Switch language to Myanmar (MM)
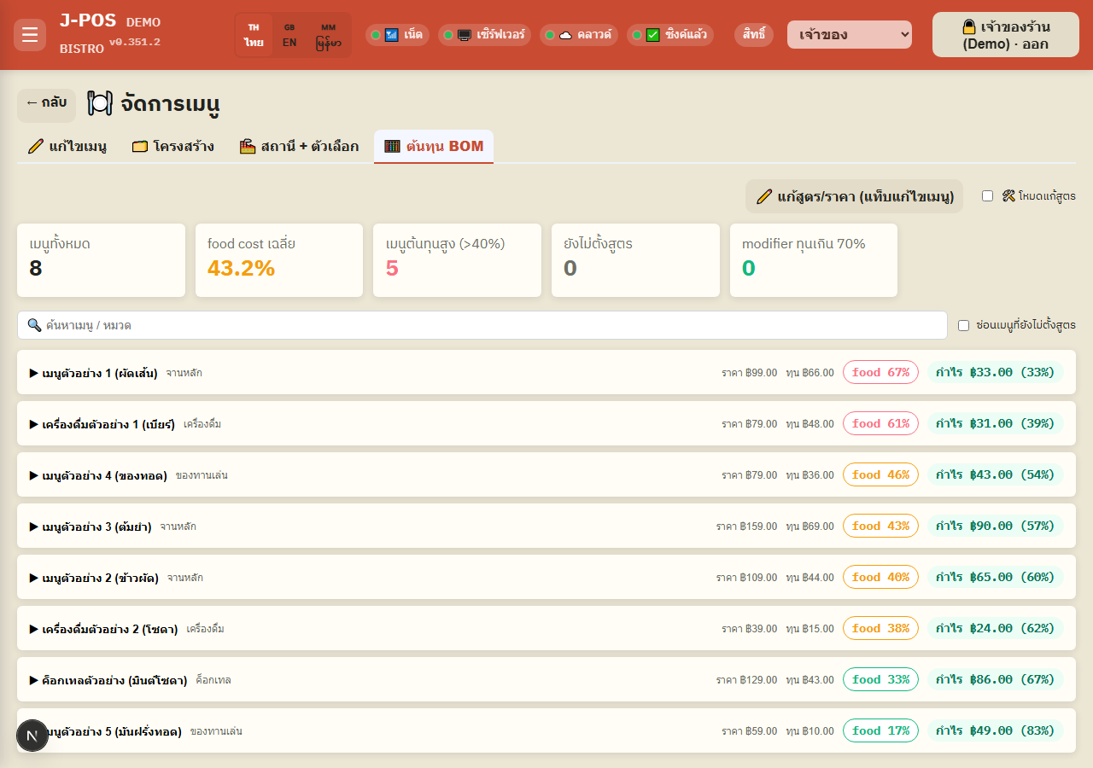This screenshot has height=768, width=1093. (x=329, y=35)
